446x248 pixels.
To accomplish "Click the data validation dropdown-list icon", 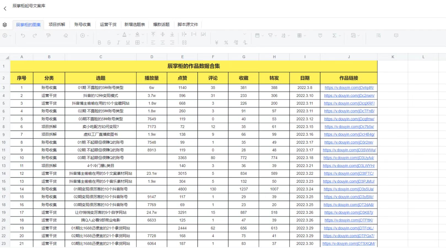I will (x=320, y=35).
